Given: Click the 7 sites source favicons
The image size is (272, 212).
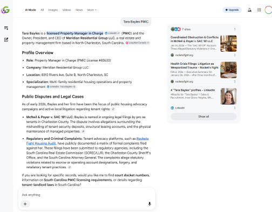Looking at the screenshot, I should click(175, 29).
